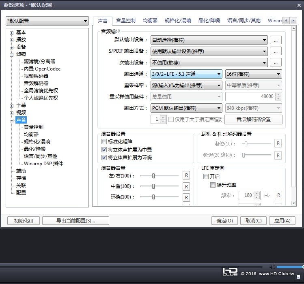The image size is (304, 284).
Task: Click the R reset button for 左/右 volume
Action: [186, 175]
